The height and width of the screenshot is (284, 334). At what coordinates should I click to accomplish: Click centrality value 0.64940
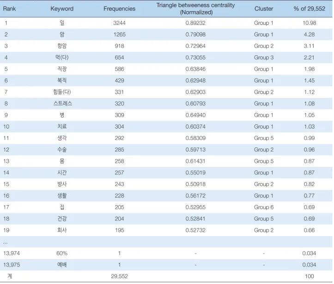pyautogui.click(x=195, y=115)
